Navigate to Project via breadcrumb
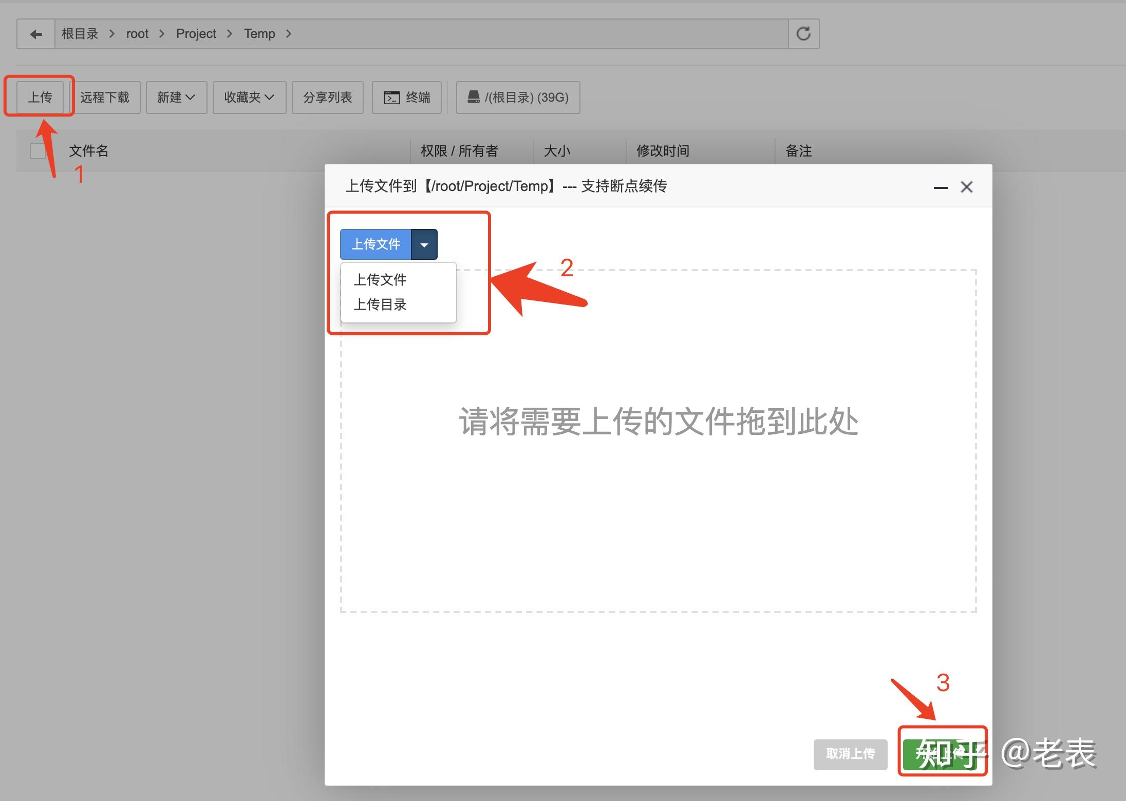 [x=196, y=33]
